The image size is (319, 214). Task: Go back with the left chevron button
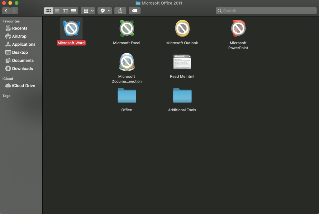(6, 11)
